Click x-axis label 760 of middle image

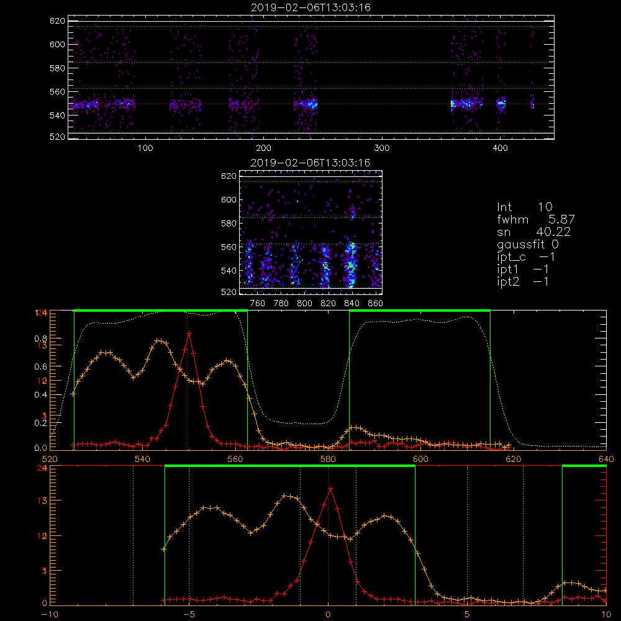point(258,304)
